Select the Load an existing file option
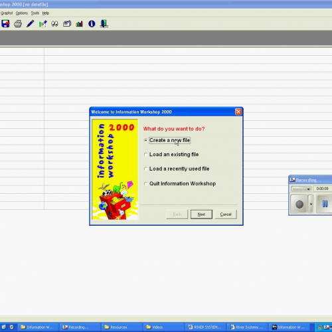The height and width of the screenshot is (332, 332). [x=171, y=155]
